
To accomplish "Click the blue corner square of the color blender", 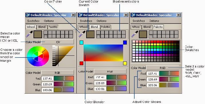I will (125, 43).
